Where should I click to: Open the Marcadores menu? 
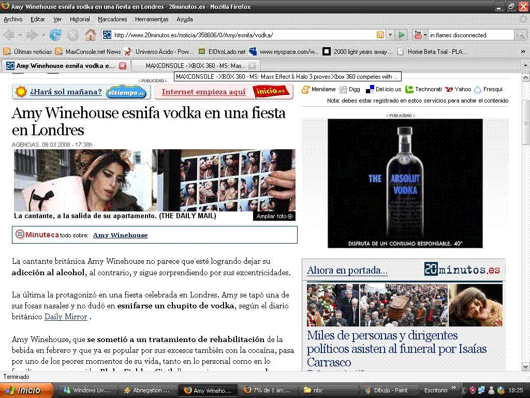point(112,19)
